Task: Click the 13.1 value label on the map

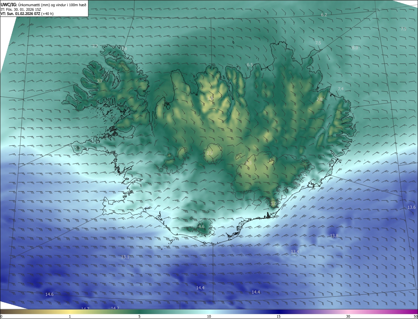Action: tap(125, 257)
